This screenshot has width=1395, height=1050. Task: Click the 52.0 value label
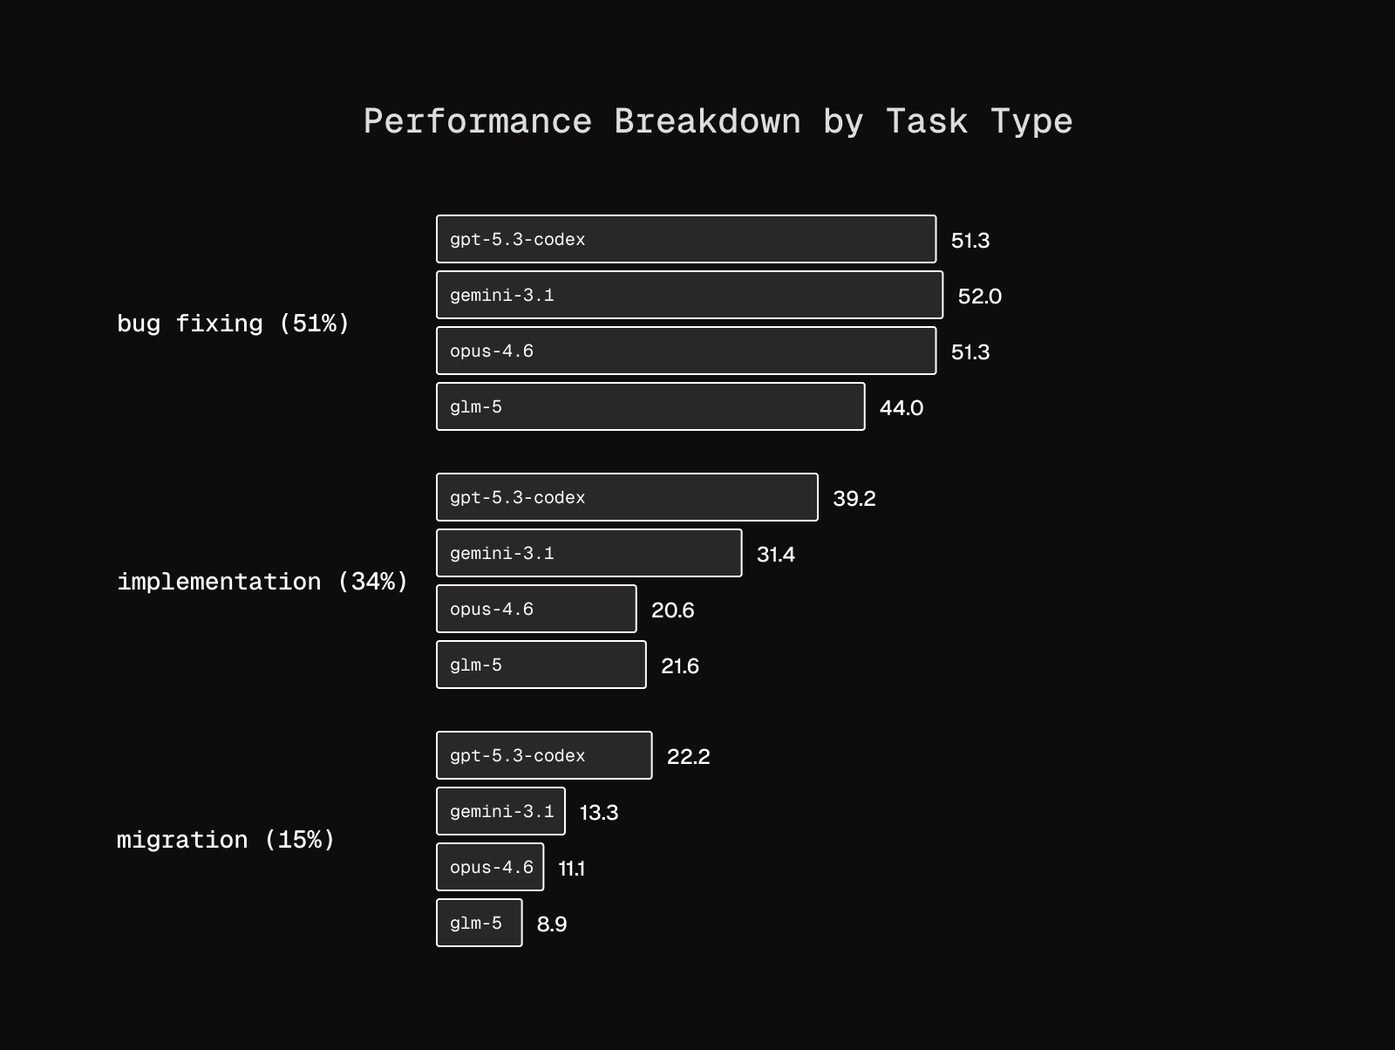tap(979, 297)
